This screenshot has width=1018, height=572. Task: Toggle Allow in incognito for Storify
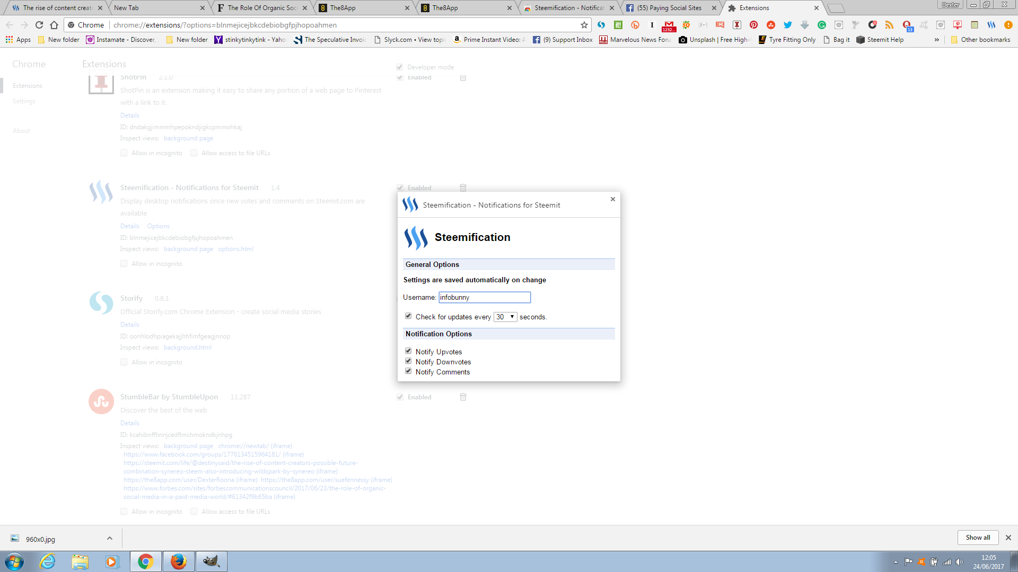tap(124, 362)
